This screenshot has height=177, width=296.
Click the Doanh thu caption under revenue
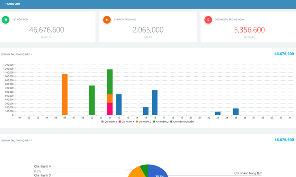(x=47, y=37)
